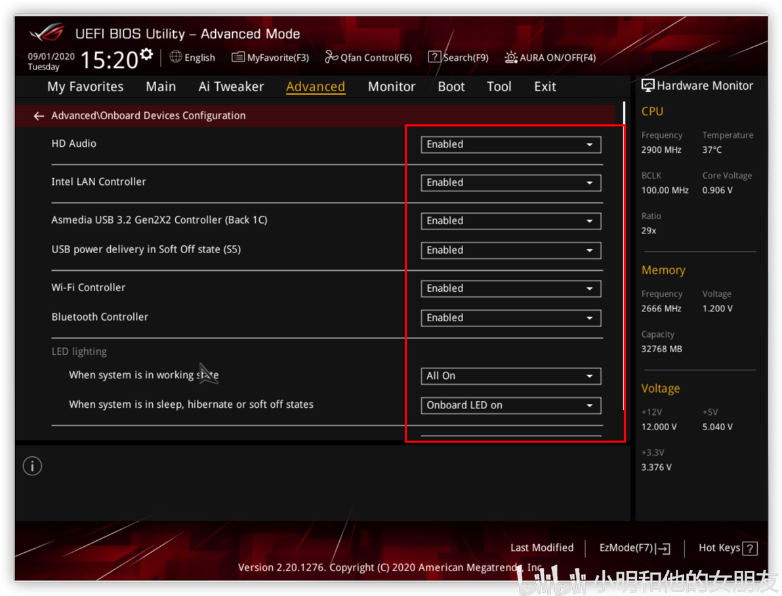Open the HD Audio dropdown
Image resolution: width=782 pixels, height=596 pixels.
coord(510,144)
